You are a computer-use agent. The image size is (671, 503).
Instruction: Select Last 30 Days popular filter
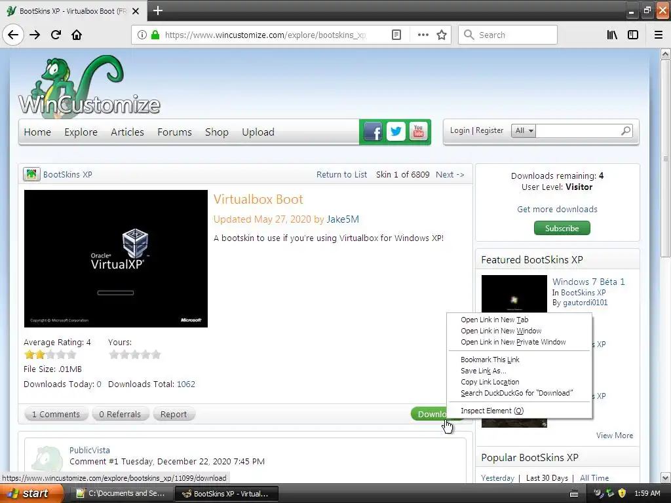pos(546,477)
